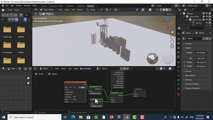The image size is (213, 120).
Task: Open the Tool properties tab icon
Action: 178,33
